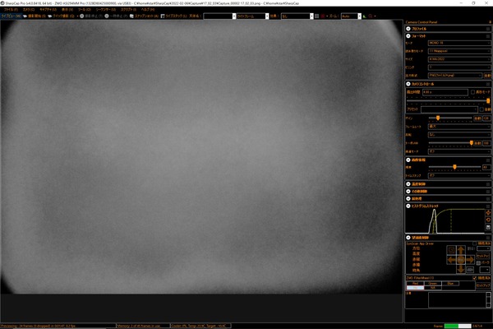Open the カメラ (Camera) menu
Viewport: 493px width, 329px height.
28,10
